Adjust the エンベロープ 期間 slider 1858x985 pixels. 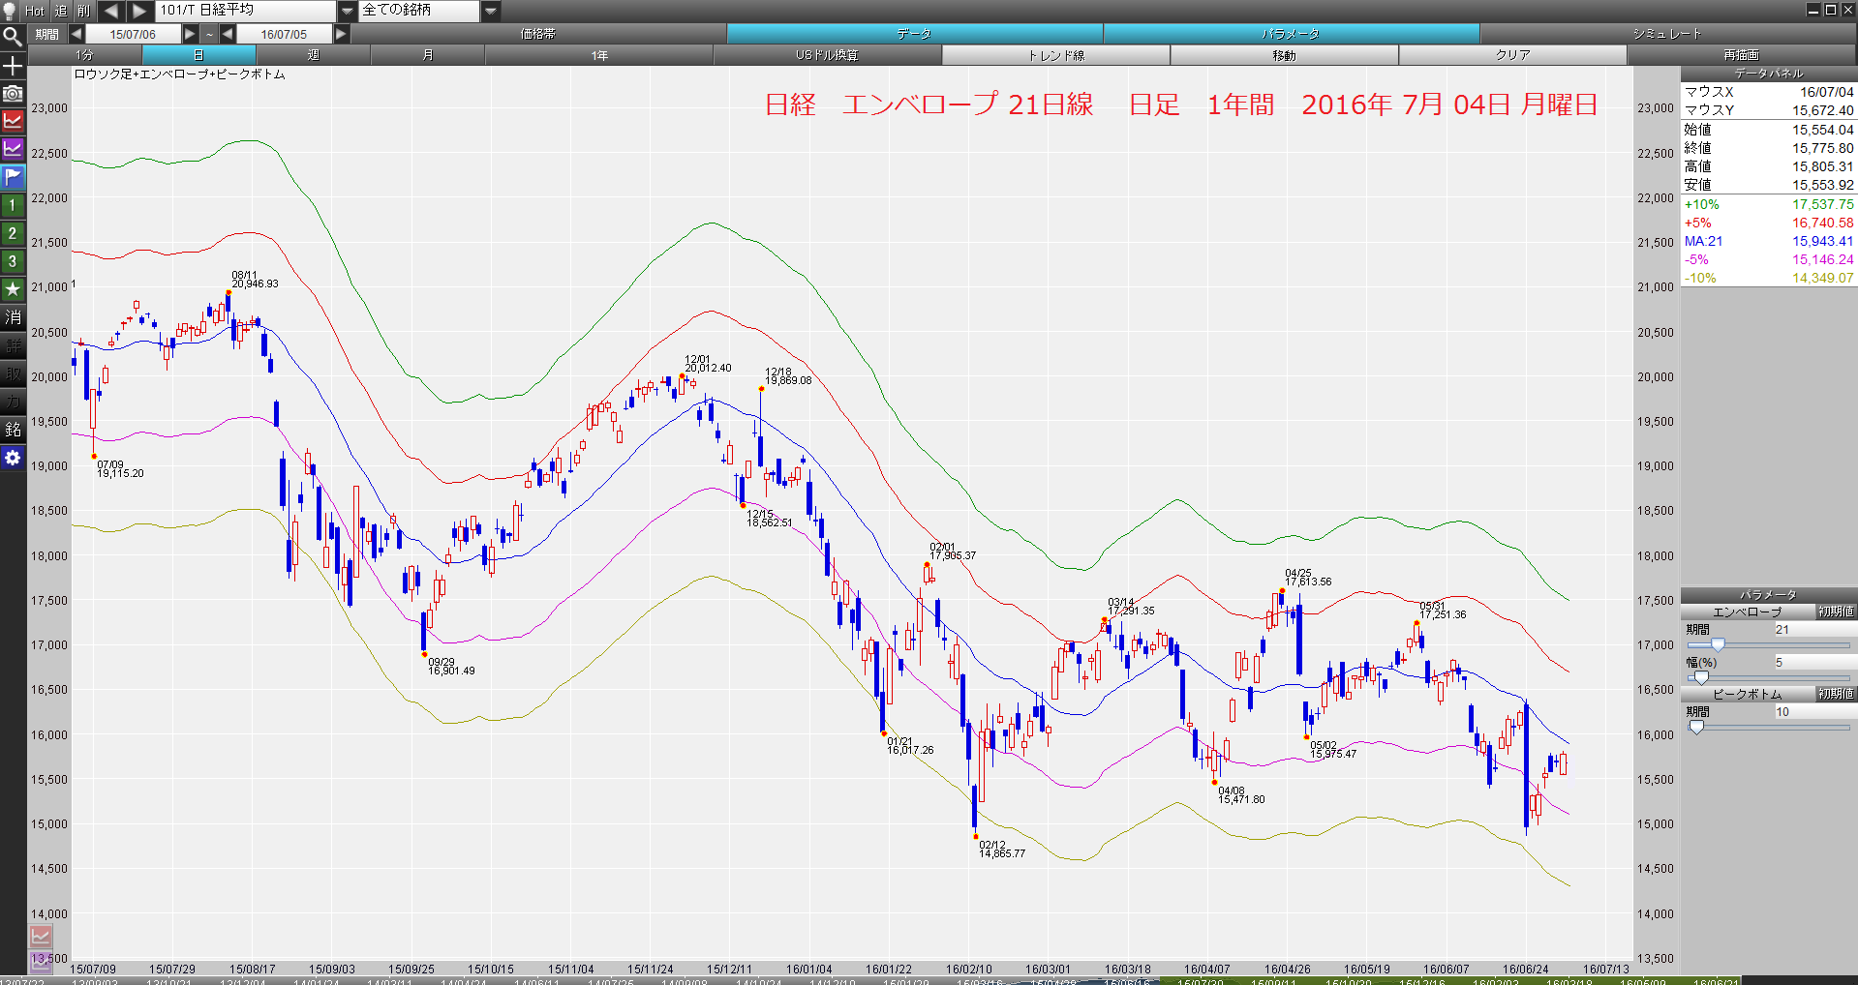pyautogui.click(x=1718, y=644)
